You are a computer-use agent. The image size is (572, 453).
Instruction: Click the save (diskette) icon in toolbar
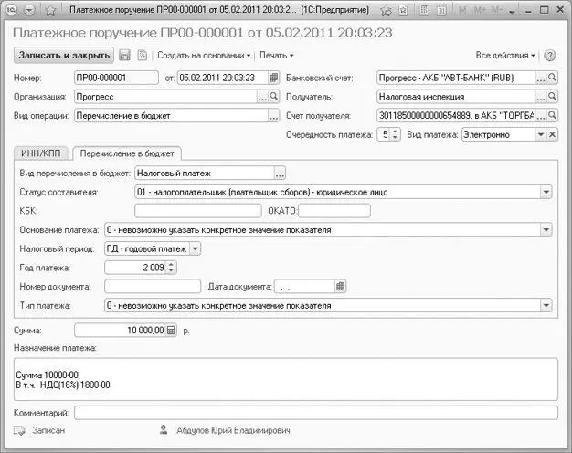[x=125, y=55]
